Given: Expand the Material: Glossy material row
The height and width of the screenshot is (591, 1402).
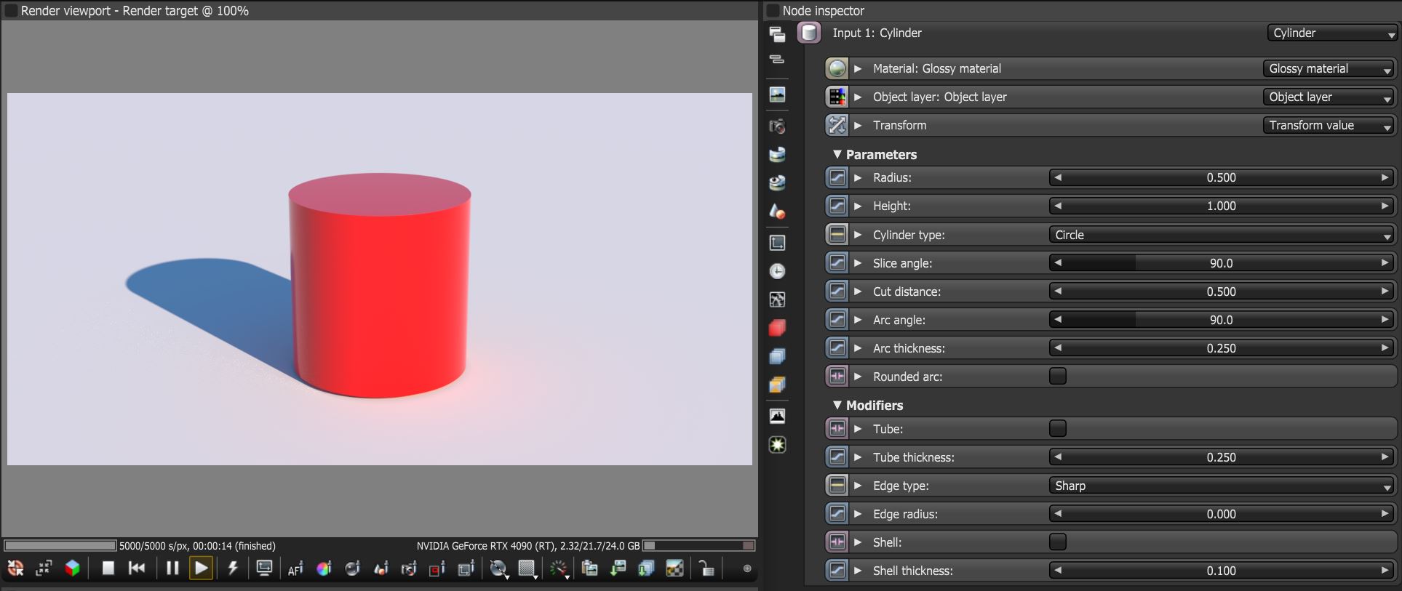Looking at the screenshot, I should click(x=858, y=68).
